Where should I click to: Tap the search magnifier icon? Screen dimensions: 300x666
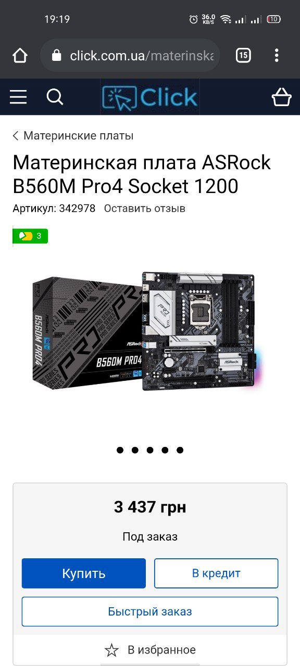point(55,97)
